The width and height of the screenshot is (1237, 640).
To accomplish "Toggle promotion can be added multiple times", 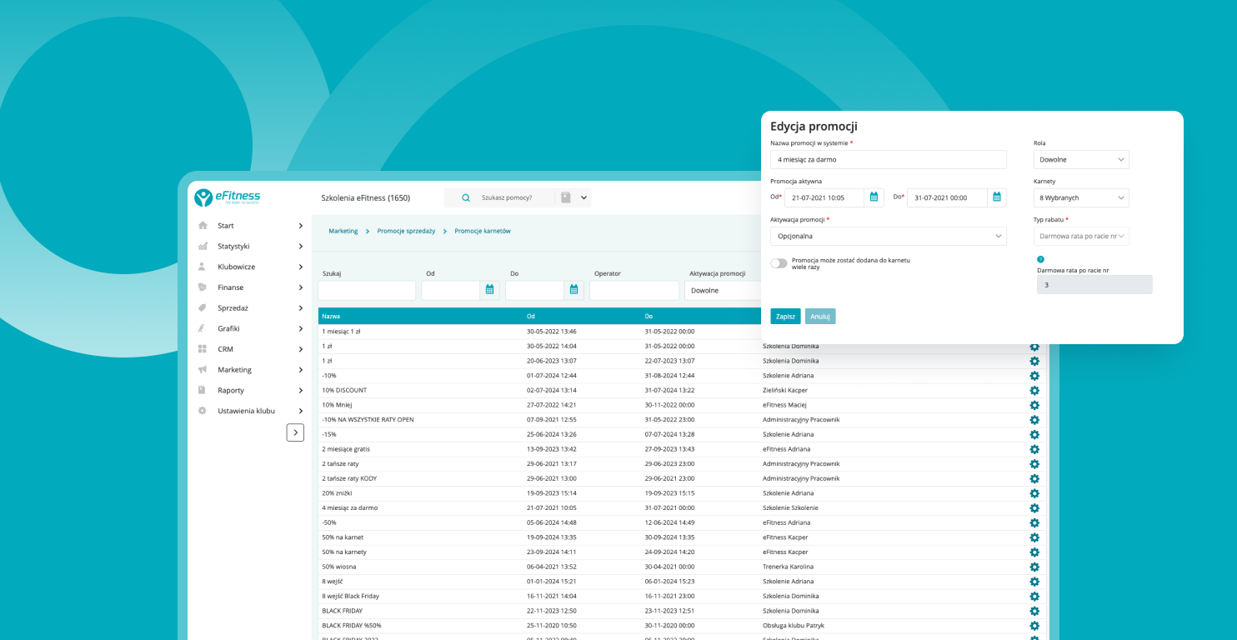I will 779,263.
